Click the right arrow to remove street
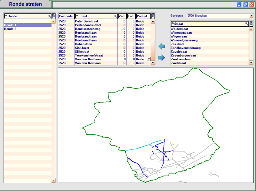 click(162, 58)
